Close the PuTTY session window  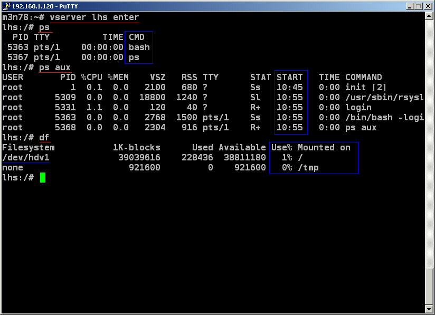click(x=427, y=6)
